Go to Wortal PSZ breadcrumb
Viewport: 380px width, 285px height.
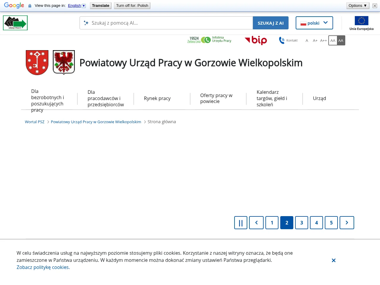35,122
